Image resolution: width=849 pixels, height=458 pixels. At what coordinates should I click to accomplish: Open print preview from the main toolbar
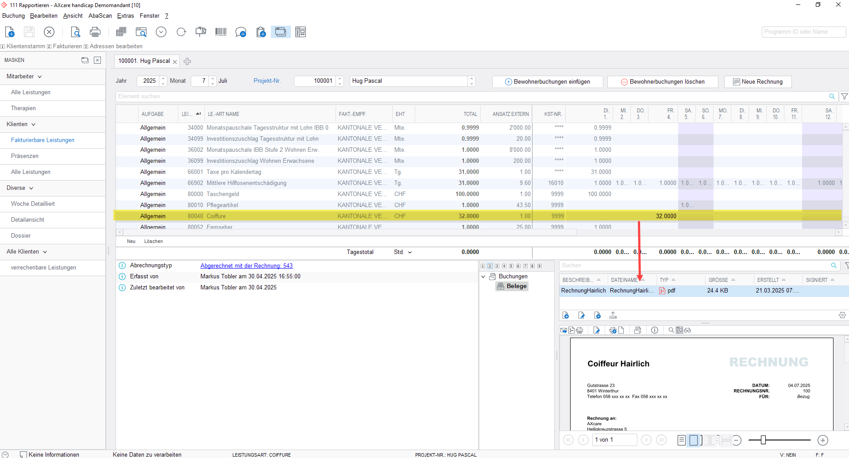click(75, 32)
